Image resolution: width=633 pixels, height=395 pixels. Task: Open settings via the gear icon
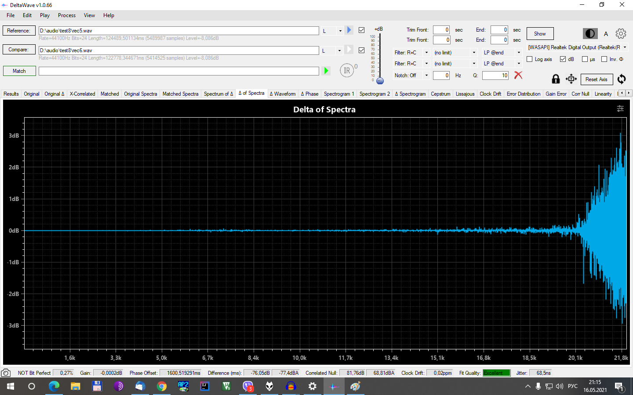point(621,33)
